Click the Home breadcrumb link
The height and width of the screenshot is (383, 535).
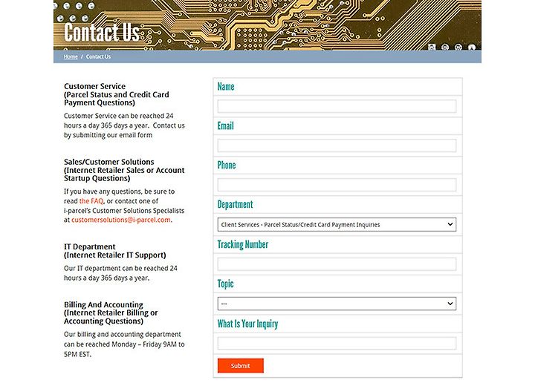coord(71,56)
